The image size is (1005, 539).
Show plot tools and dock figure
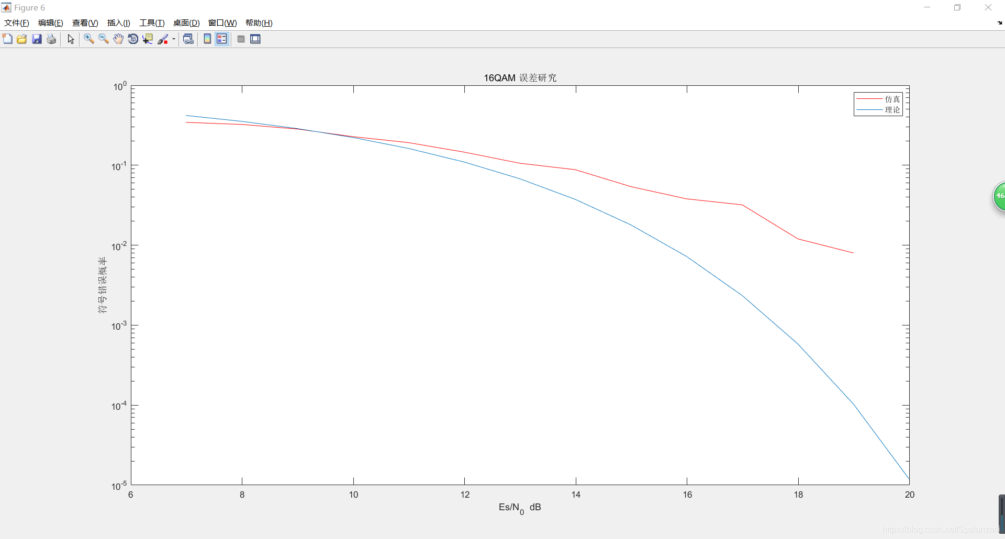(255, 39)
